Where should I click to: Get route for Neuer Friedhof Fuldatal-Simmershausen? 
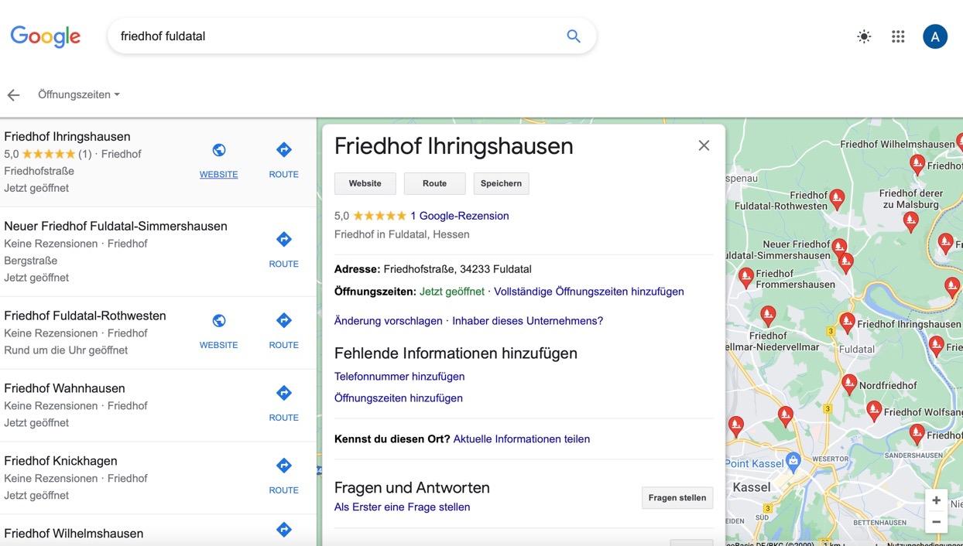point(283,240)
